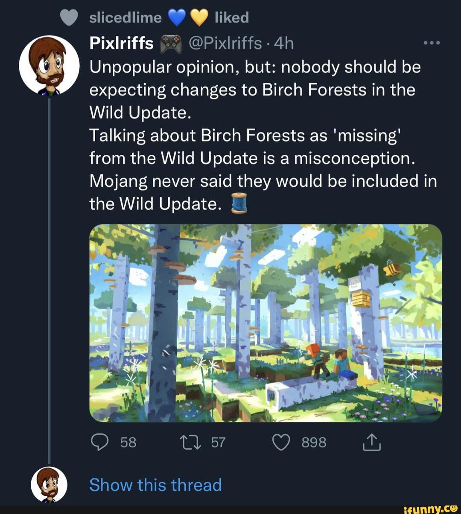The width and height of the screenshot is (461, 514).
Task: Like the tweet using the heart outline
Action: (x=281, y=442)
